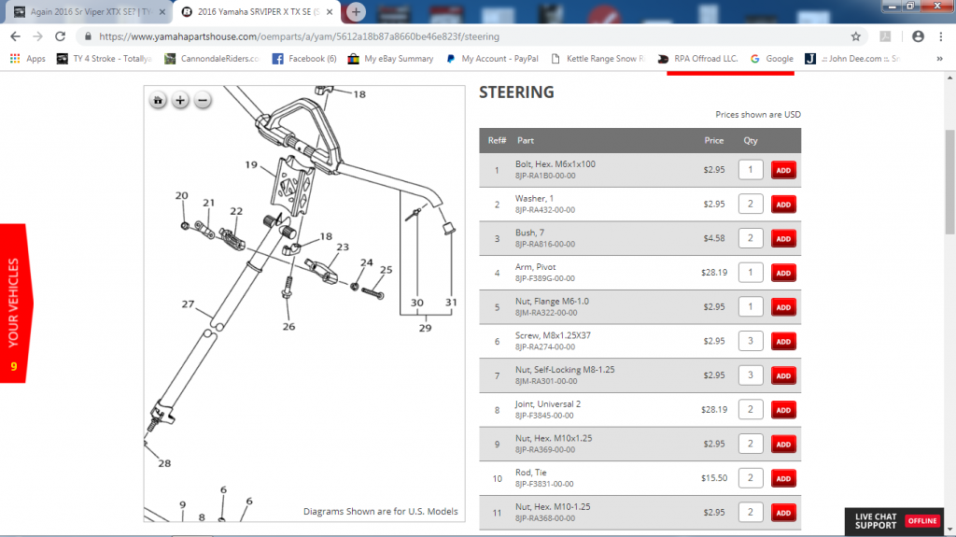Edit quantity for Bush, 7
The width and height of the screenshot is (956, 537).
(751, 238)
